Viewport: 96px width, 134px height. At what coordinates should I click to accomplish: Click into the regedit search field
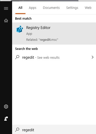[x=54, y=130]
